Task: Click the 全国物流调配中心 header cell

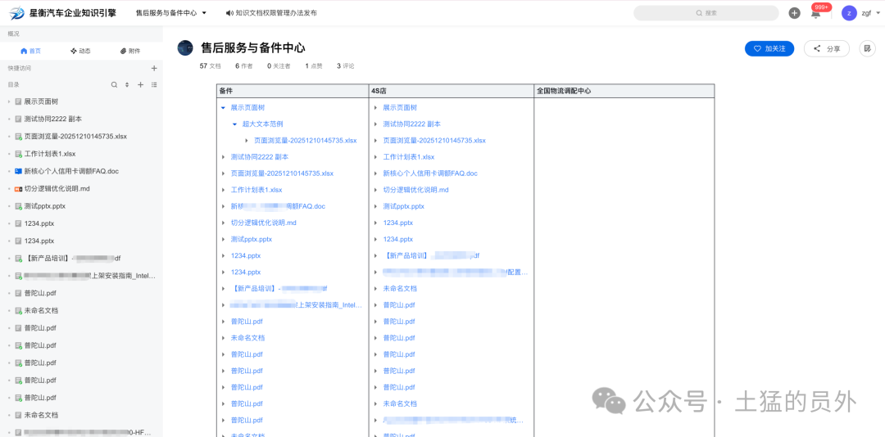Action: [624, 91]
